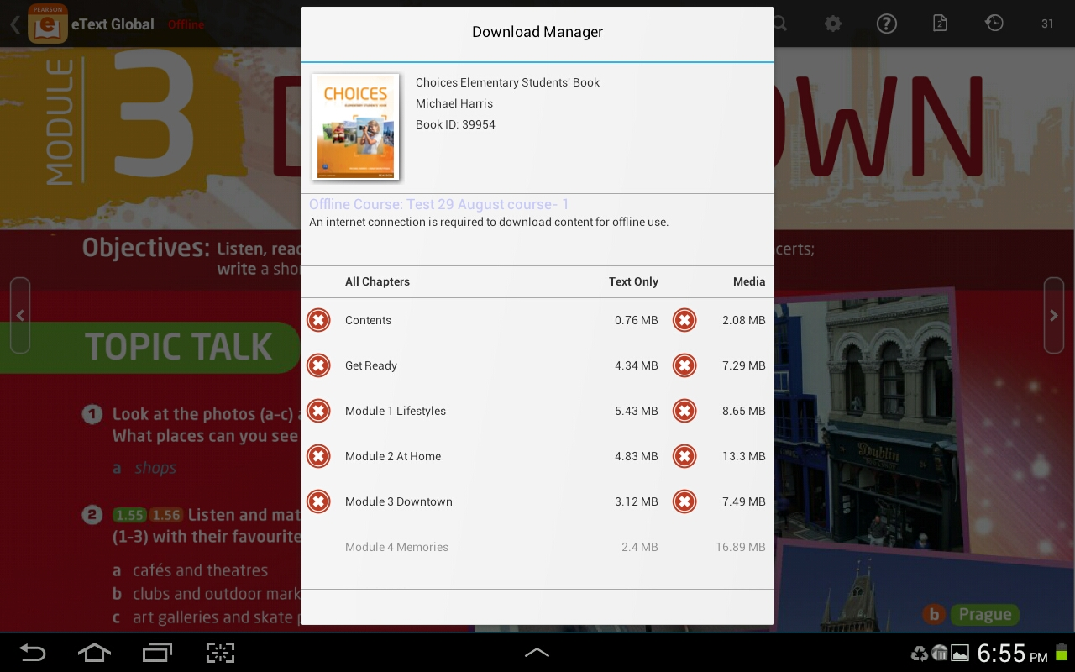
Task: Tap the Choices Elementary Students' Book title
Action: tap(508, 82)
